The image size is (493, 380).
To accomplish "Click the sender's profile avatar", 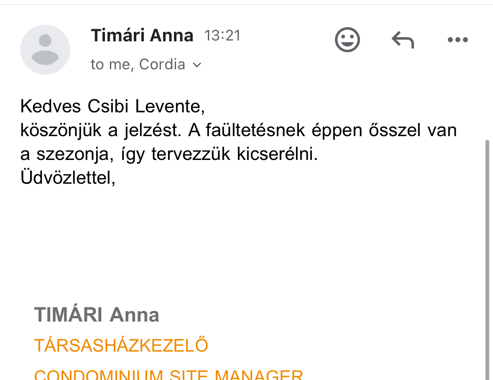I will click(x=45, y=50).
